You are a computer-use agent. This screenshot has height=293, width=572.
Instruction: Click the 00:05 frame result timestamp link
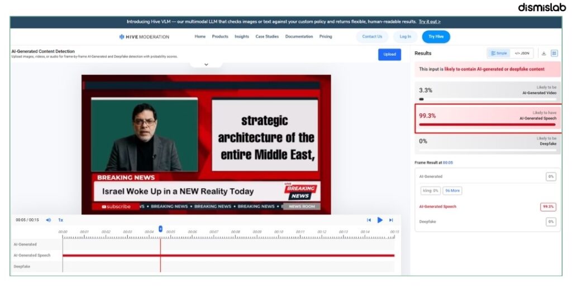coord(447,163)
